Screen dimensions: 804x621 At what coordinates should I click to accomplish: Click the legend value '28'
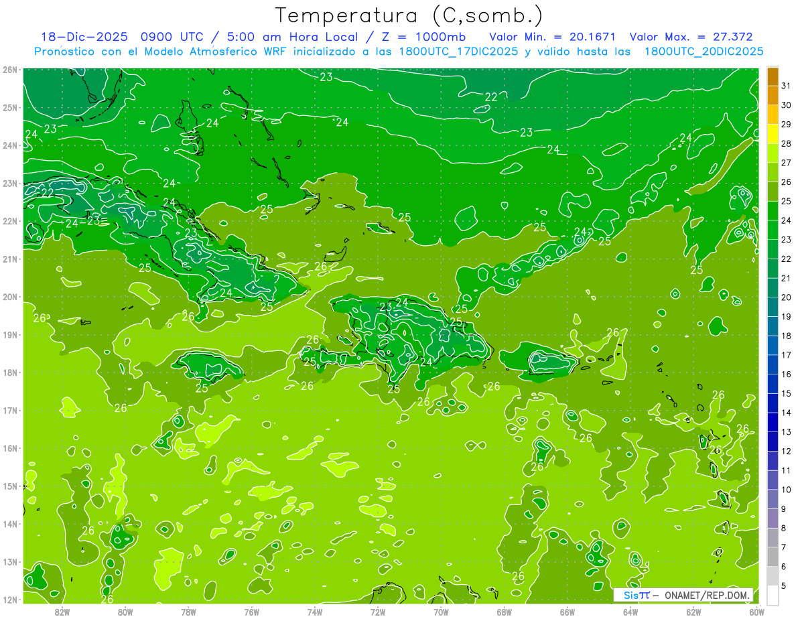pyautogui.click(x=787, y=143)
